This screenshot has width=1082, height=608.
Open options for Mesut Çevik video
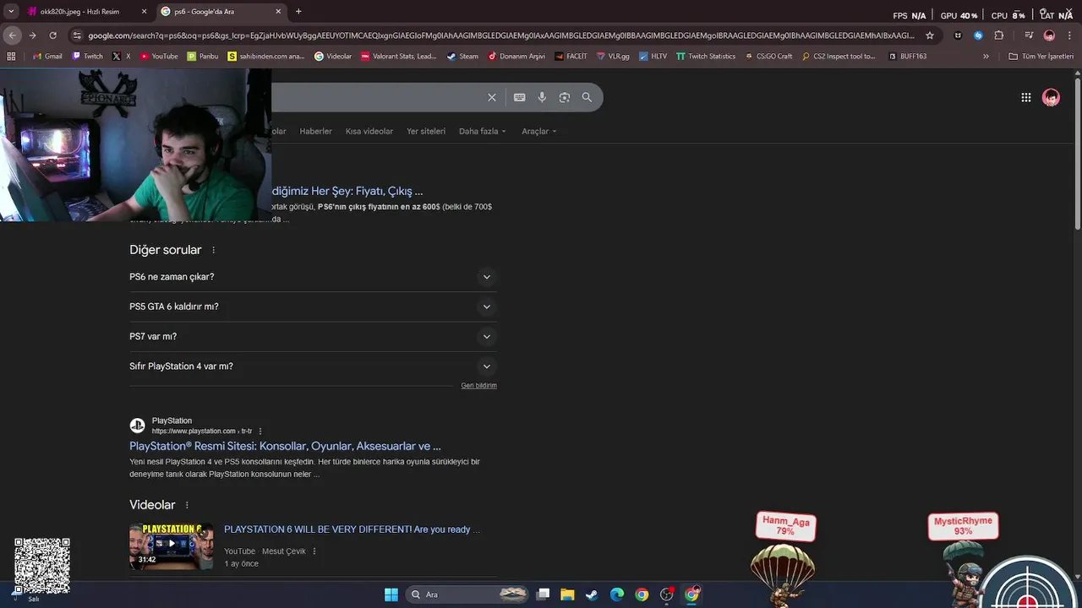[314, 551]
